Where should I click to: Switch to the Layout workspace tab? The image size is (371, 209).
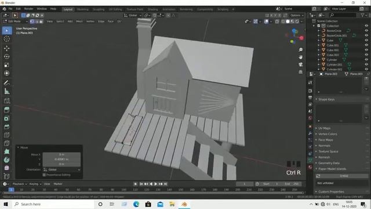[68, 9]
